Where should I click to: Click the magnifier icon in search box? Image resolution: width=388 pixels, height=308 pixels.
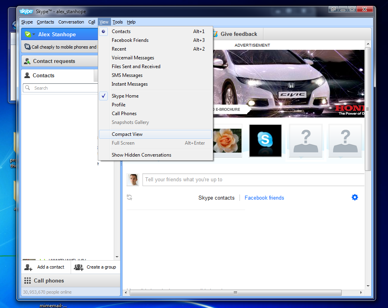[28, 88]
